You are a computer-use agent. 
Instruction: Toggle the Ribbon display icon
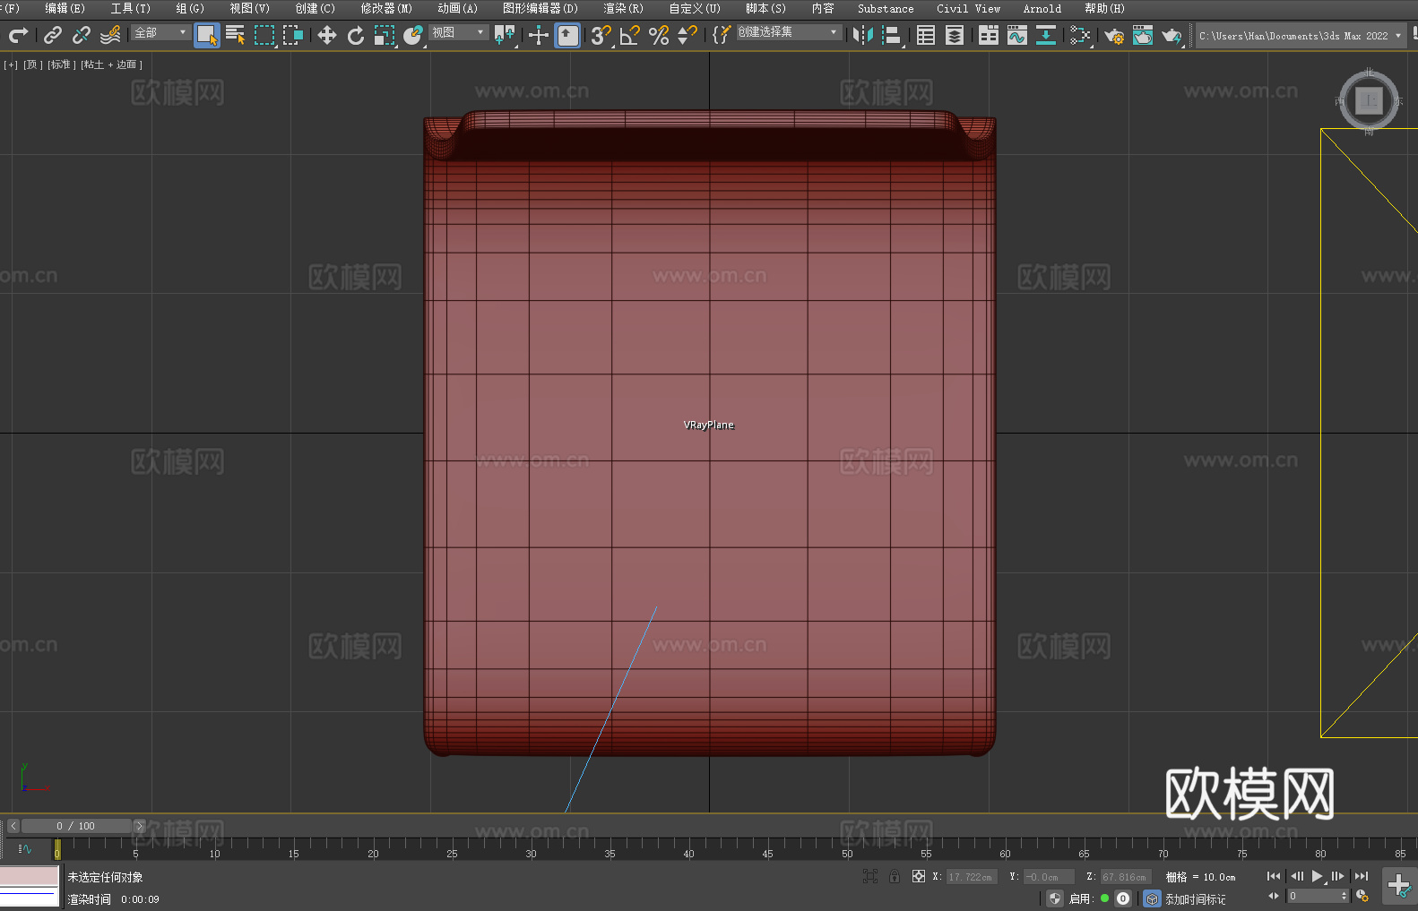989,35
